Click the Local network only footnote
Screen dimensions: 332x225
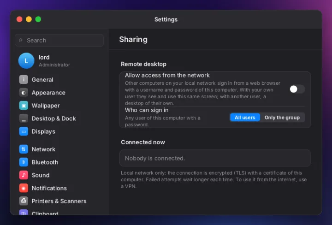214,179
